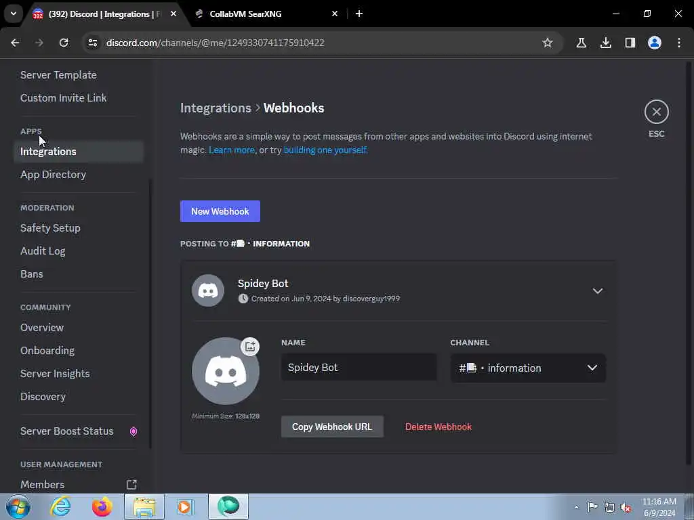Image resolution: width=694 pixels, height=520 pixels.
Task: Open Chrome Labs flask icon
Action: point(581,43)
